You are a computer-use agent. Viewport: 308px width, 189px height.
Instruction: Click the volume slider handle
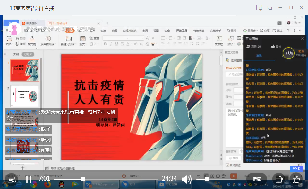207,179
